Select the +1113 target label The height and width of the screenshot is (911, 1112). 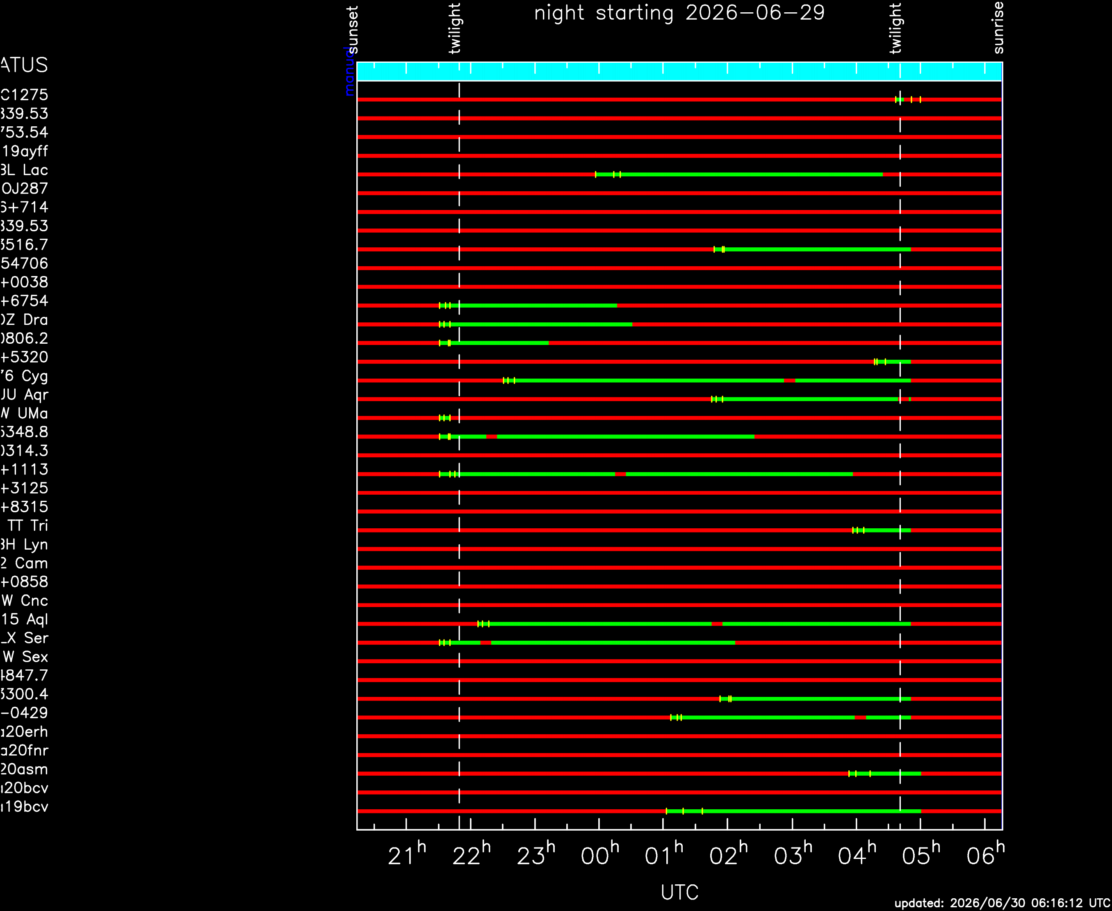tap(25, 469)
